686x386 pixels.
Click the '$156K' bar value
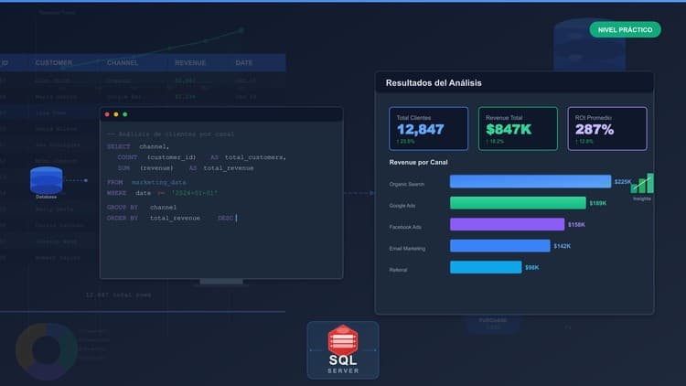tap(576, 224)
